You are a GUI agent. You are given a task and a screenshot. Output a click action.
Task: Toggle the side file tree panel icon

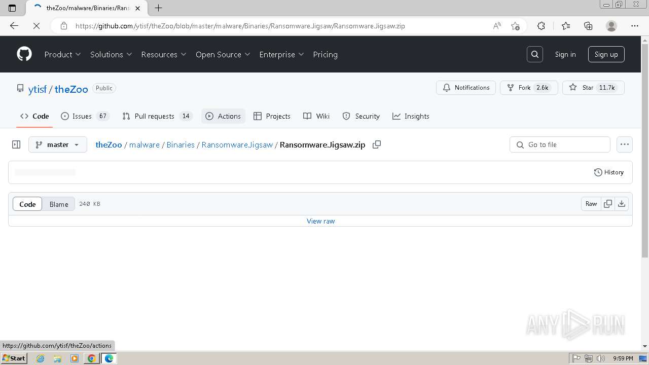(x=16, y=144)
